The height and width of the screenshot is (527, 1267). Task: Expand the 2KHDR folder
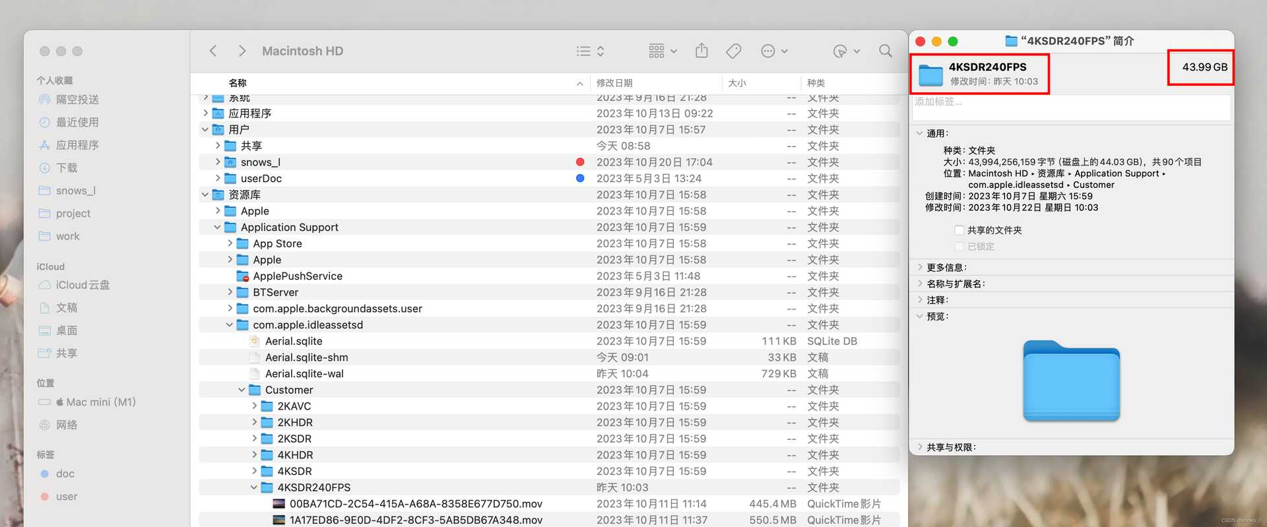[x=254, y=423]
